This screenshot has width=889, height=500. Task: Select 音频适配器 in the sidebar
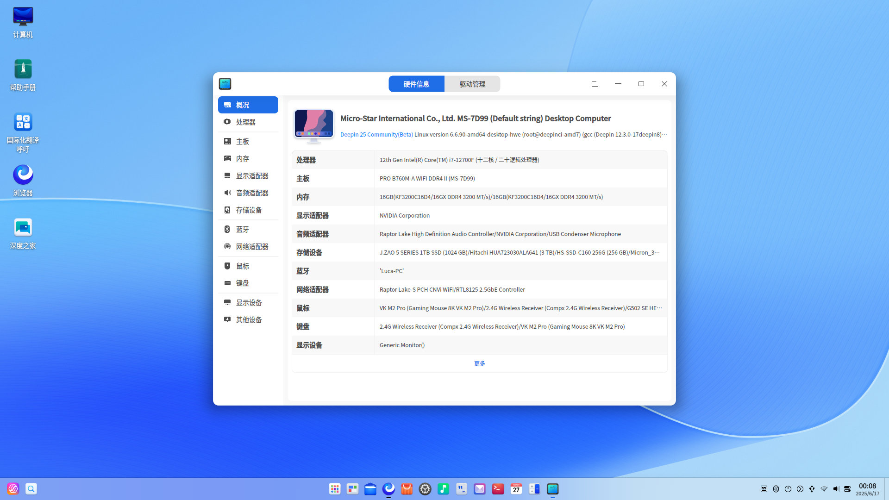pyautogui.click(x=248, y=193)
